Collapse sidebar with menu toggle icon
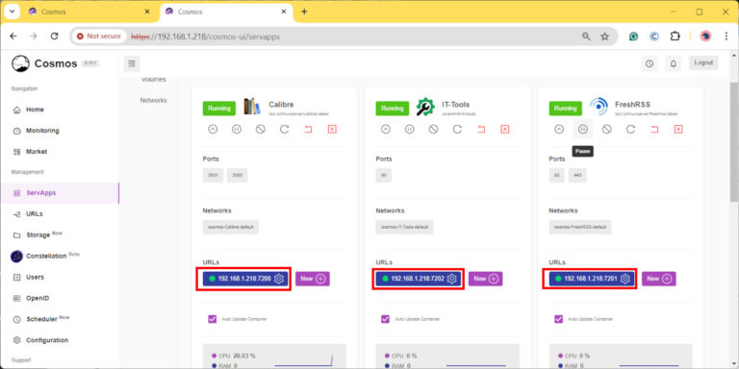This screenshot has height=369, width=739. [x=132, y=63]
